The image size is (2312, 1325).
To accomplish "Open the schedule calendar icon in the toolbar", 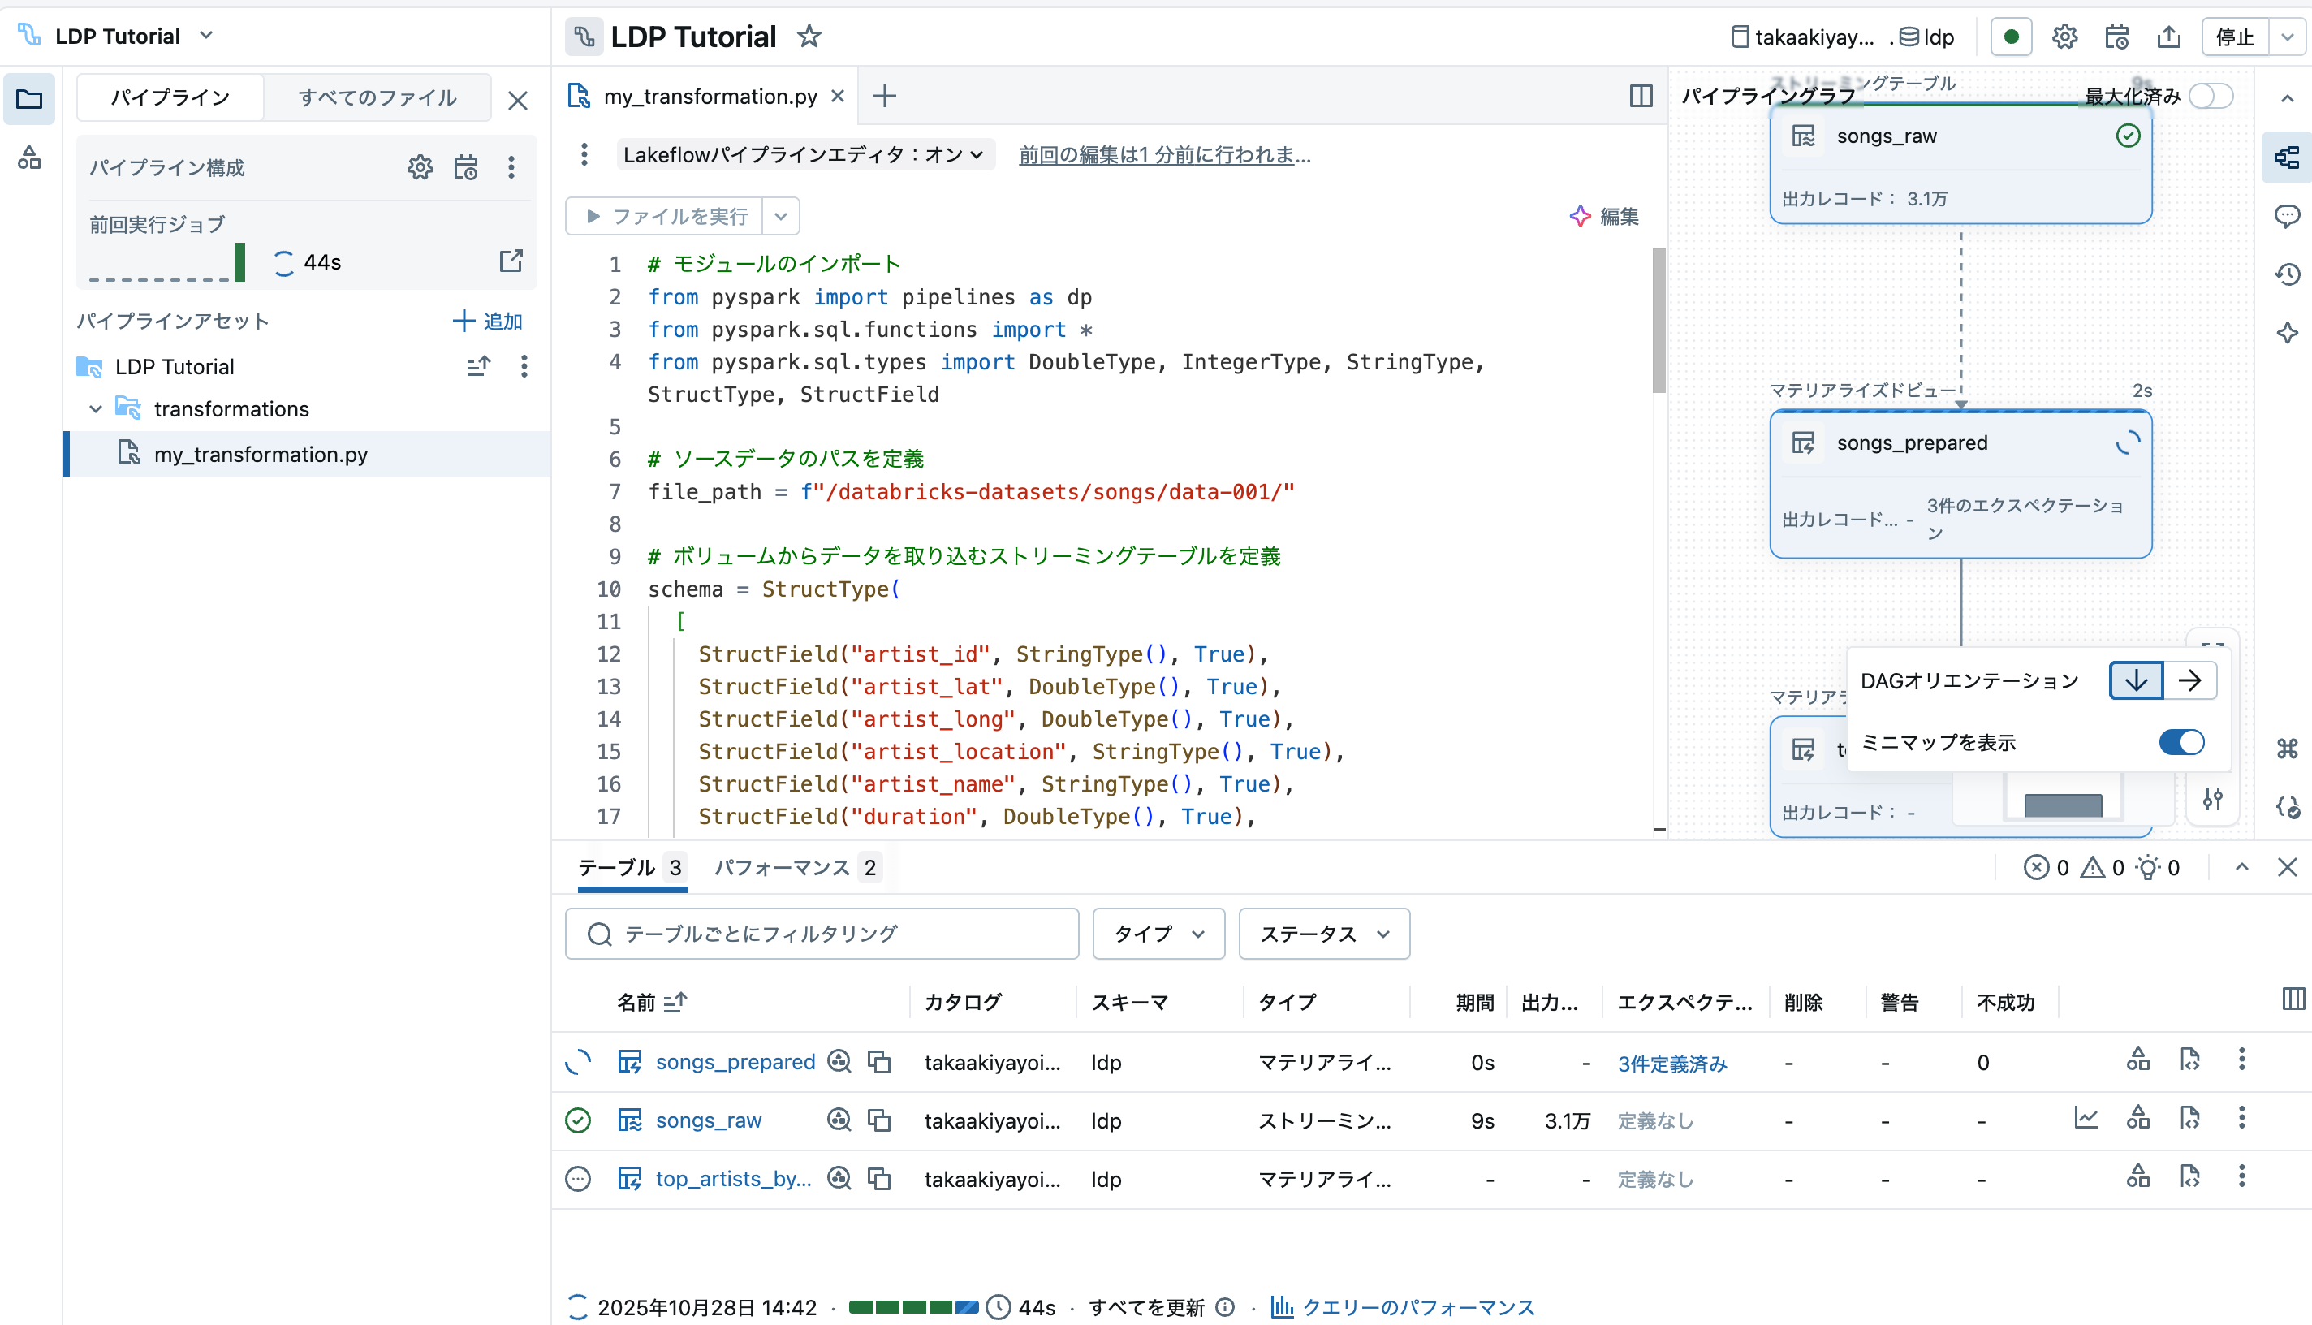I will 2116,37.
